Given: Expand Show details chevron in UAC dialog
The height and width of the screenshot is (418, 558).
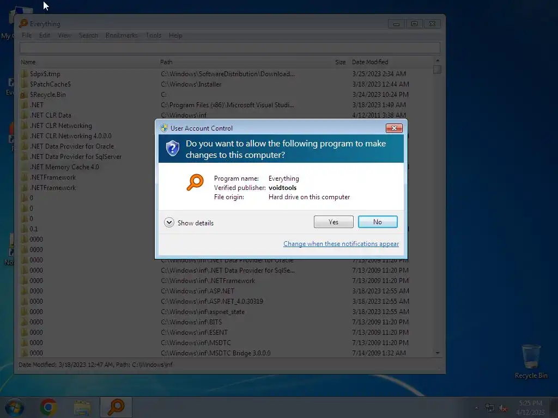Looking at the screenshot, I should pos(169,223).
